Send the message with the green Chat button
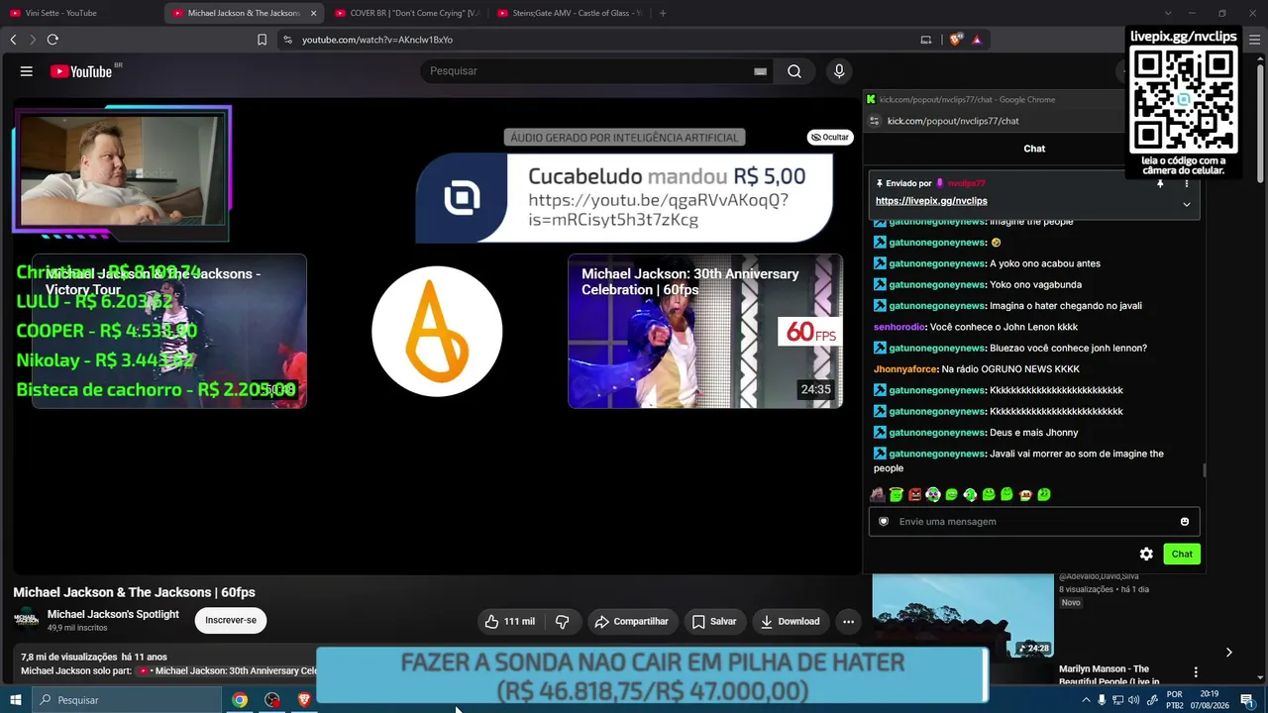 (x=1182, y=555)
